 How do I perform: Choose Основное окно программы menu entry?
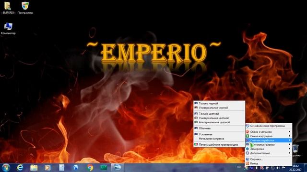click(269, 126)
